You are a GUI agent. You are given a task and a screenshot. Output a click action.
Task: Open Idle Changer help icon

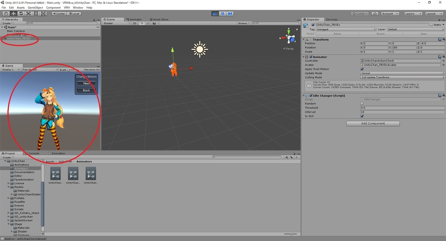click(440, 95)
